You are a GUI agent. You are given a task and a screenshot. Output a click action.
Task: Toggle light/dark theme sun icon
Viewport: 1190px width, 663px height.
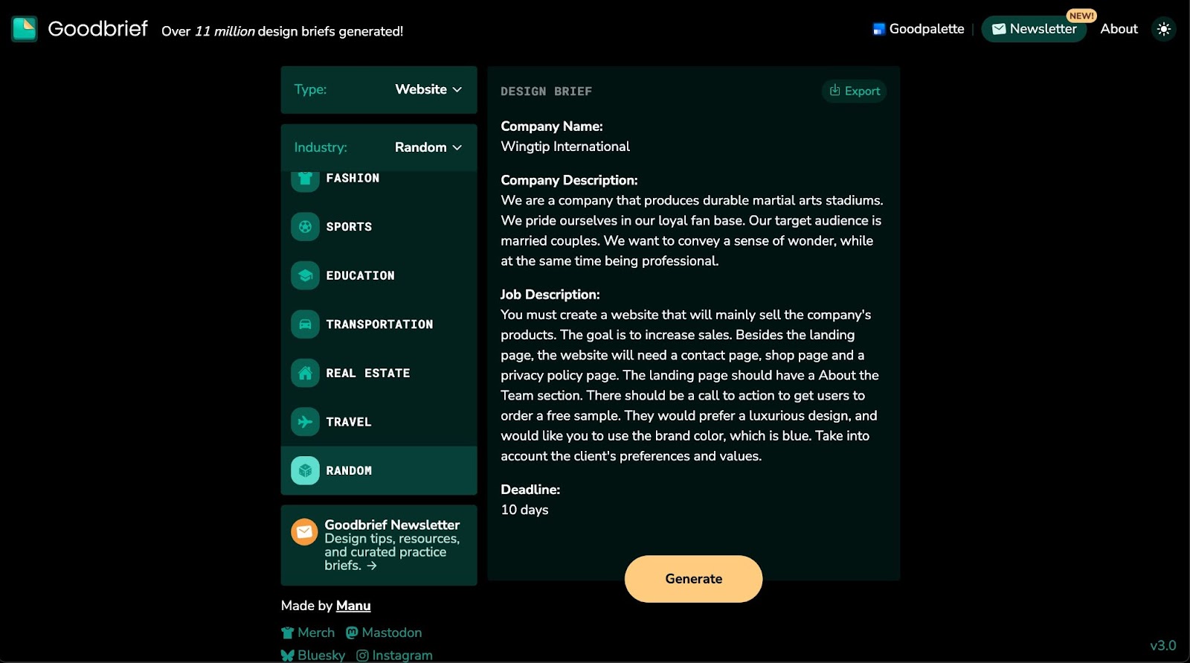pos(1164,29)
